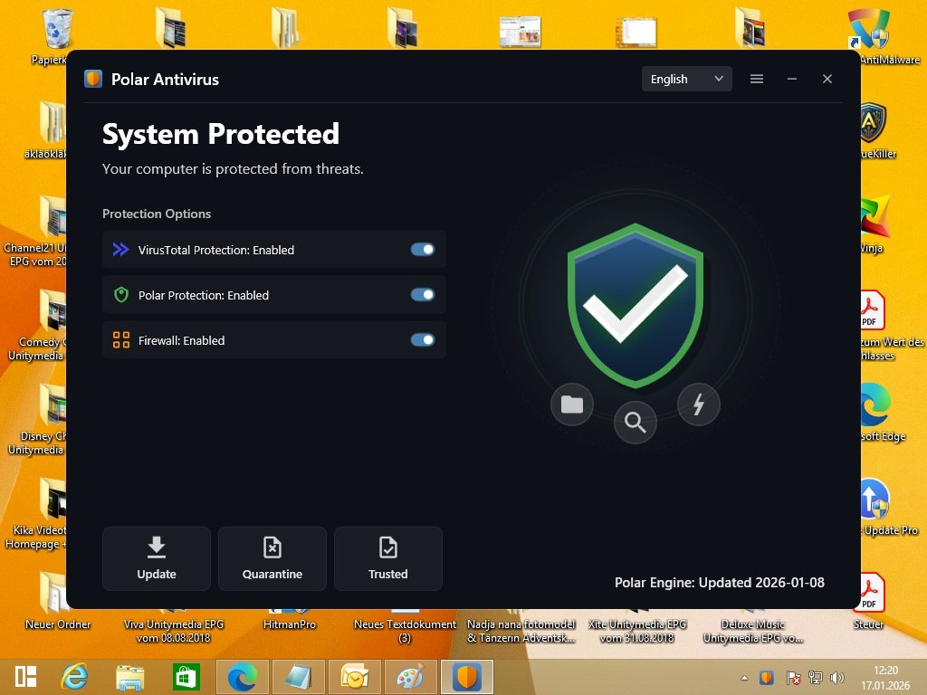This screenshot has width=927, height=695.
Task: Switch to Microsoft Edge in taskbar
Action: click(x=243, y=677)
